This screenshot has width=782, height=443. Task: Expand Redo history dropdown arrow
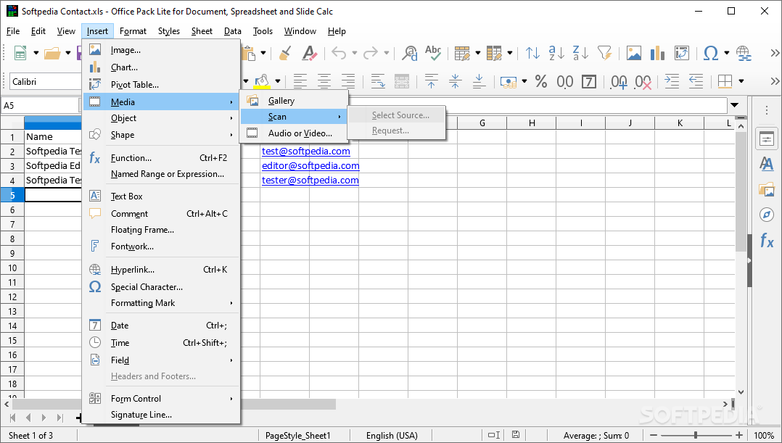[386, 53]
